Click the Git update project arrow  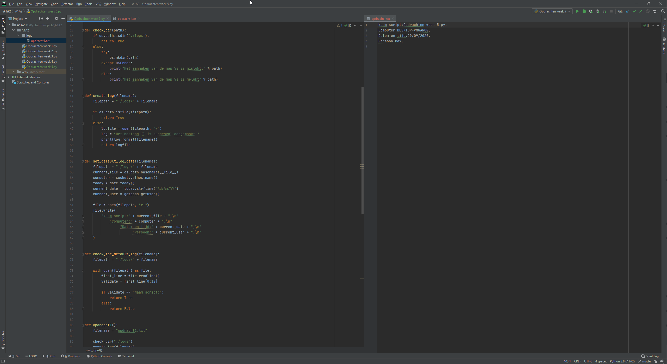tap(627, 11)
